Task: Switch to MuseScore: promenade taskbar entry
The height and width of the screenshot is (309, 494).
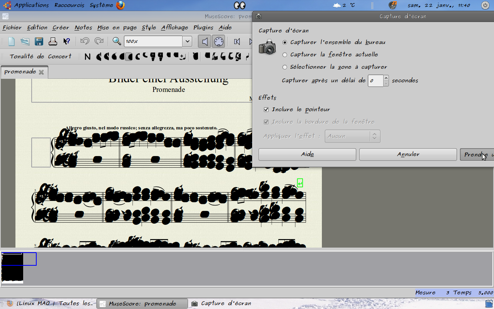Action: click(142, 304)
